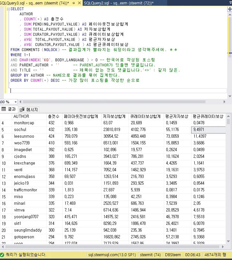Click the value 73,0059
The image size is (232, 260).
point(178,136)
